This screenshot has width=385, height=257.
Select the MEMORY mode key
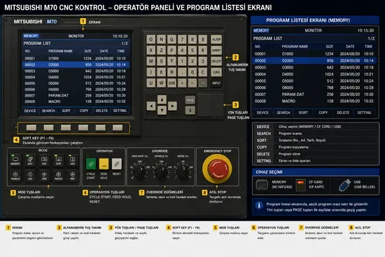(x=15, y=160)
